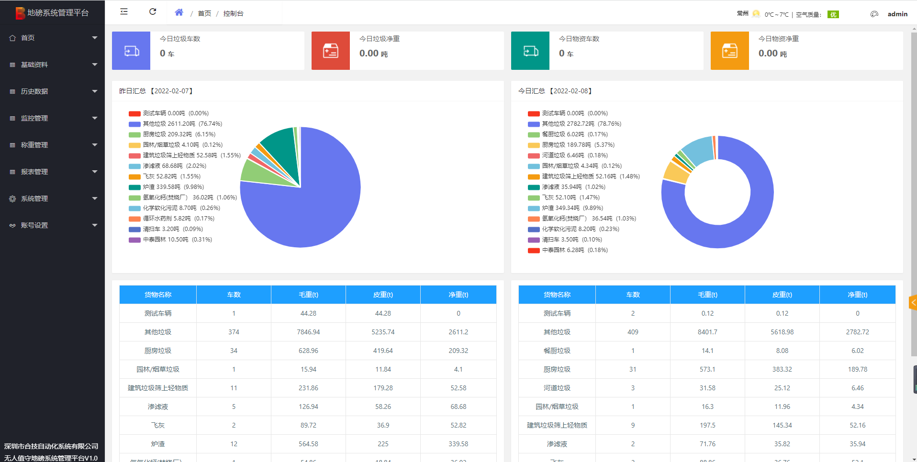Screen dimensions: 917x462
Task: Open the 历史数据 sidebar menu
Action: [x=52, y=91]
